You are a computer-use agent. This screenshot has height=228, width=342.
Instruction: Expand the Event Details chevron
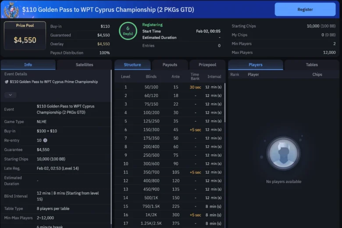[x=10, y=95]
